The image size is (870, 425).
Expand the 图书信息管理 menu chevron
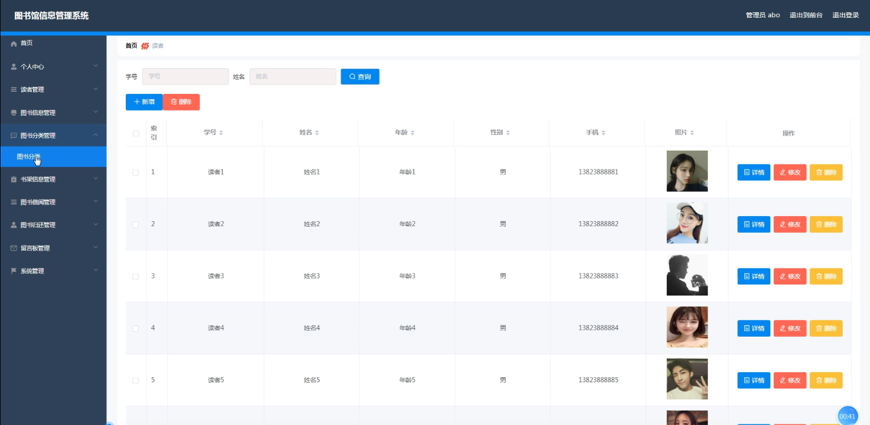[x=96, y=112]
